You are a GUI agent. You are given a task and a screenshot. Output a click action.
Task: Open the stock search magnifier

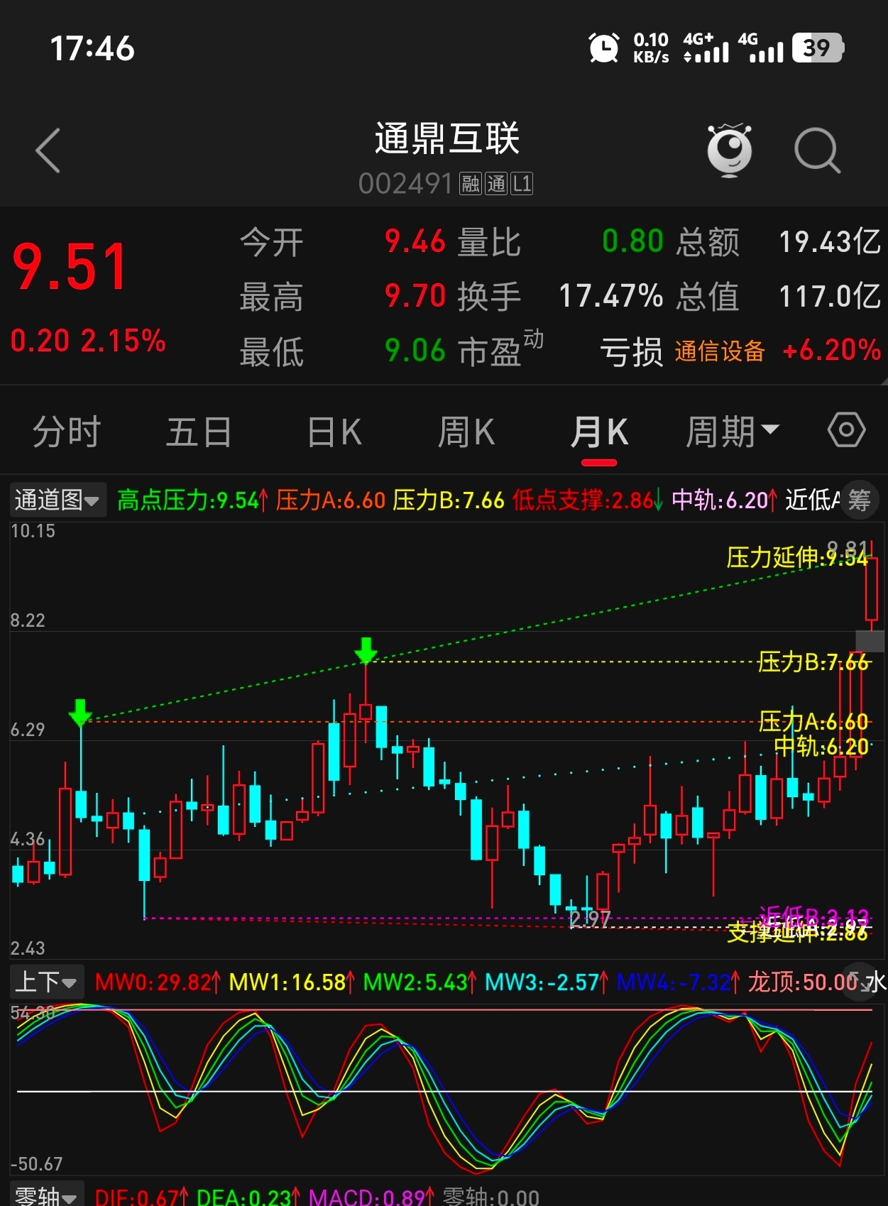(x=817, y=150)
